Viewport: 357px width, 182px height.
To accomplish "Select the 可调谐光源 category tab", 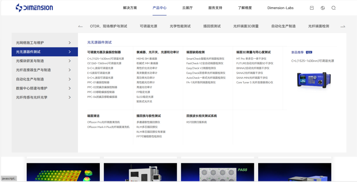I will tap(148, 26).
